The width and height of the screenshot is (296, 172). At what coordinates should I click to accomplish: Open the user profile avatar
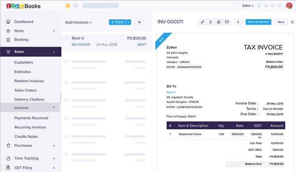[x=289, y=6]
